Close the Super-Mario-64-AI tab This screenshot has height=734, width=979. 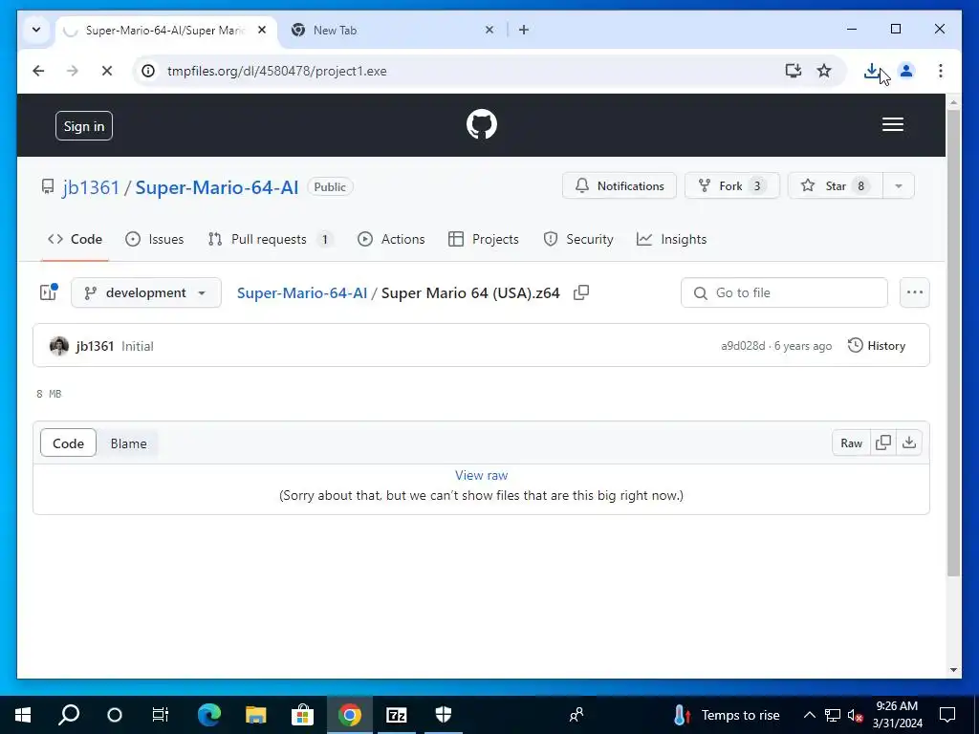click(262, 30)
